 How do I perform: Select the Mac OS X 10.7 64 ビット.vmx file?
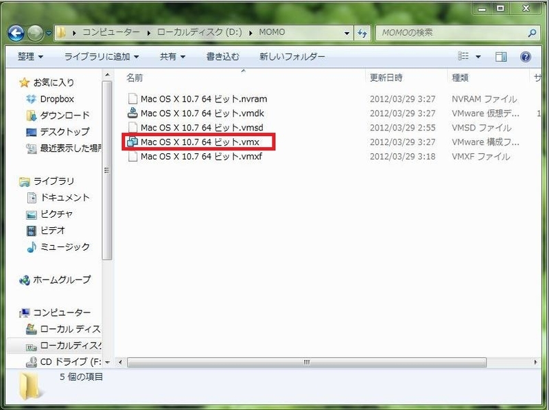200,142
